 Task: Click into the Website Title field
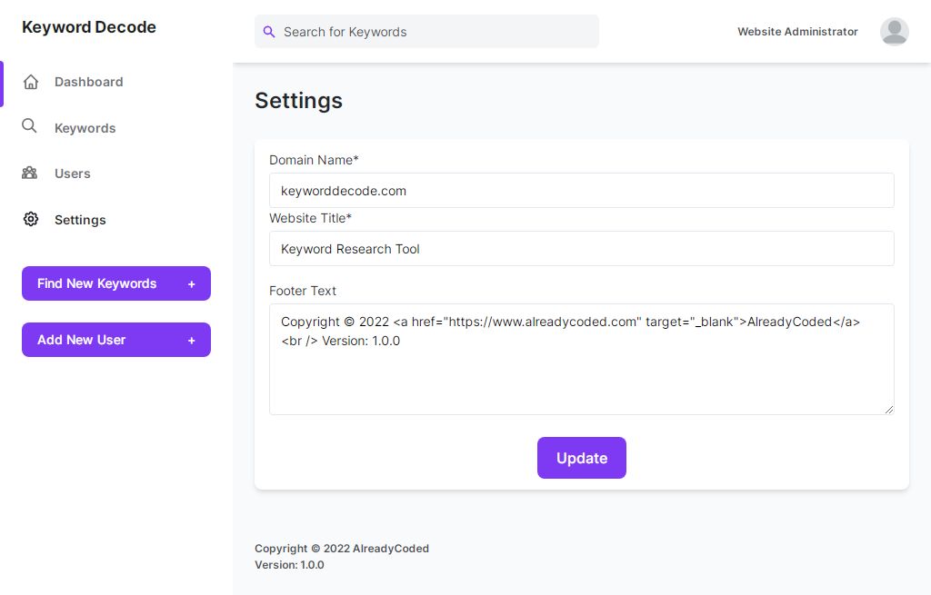click(x=581, y=249)
